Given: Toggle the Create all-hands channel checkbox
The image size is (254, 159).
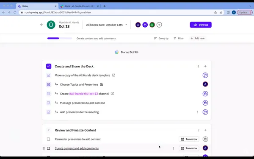Looking at the screenshot, I should click(x=48, y=94).
